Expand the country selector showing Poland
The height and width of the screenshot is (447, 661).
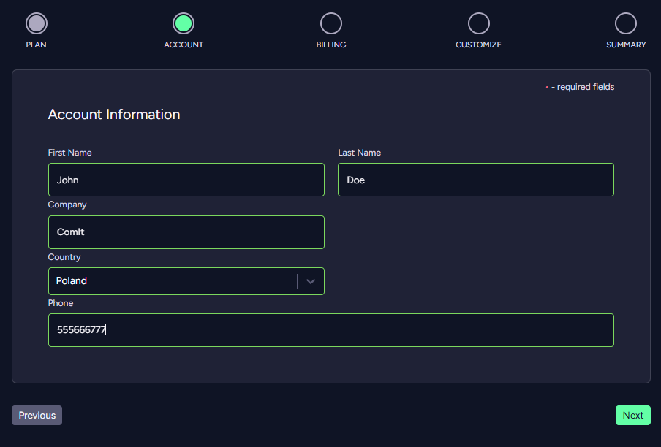point(186,281)
